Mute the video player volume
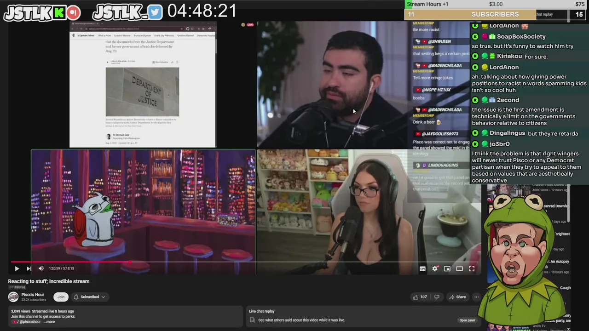589x331 pixels. [41, 268]
